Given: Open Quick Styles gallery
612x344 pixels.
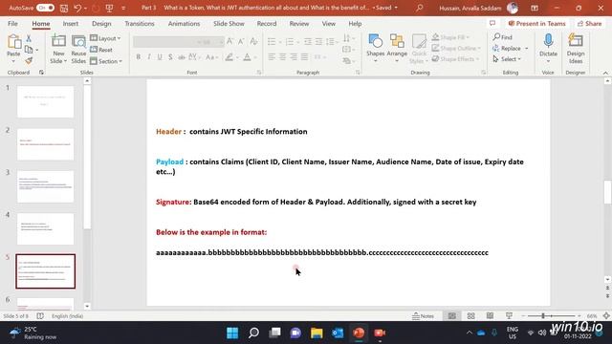Looking at the screenshot, I should point(419,49).
